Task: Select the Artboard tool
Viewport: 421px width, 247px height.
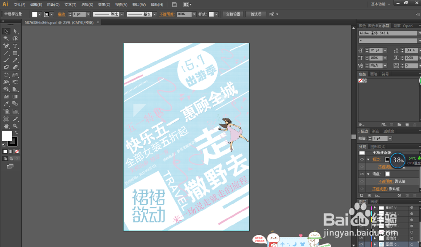Action: pyautogui.click(x=6, y=119)
